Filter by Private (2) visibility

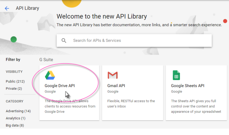click(14, 88)
